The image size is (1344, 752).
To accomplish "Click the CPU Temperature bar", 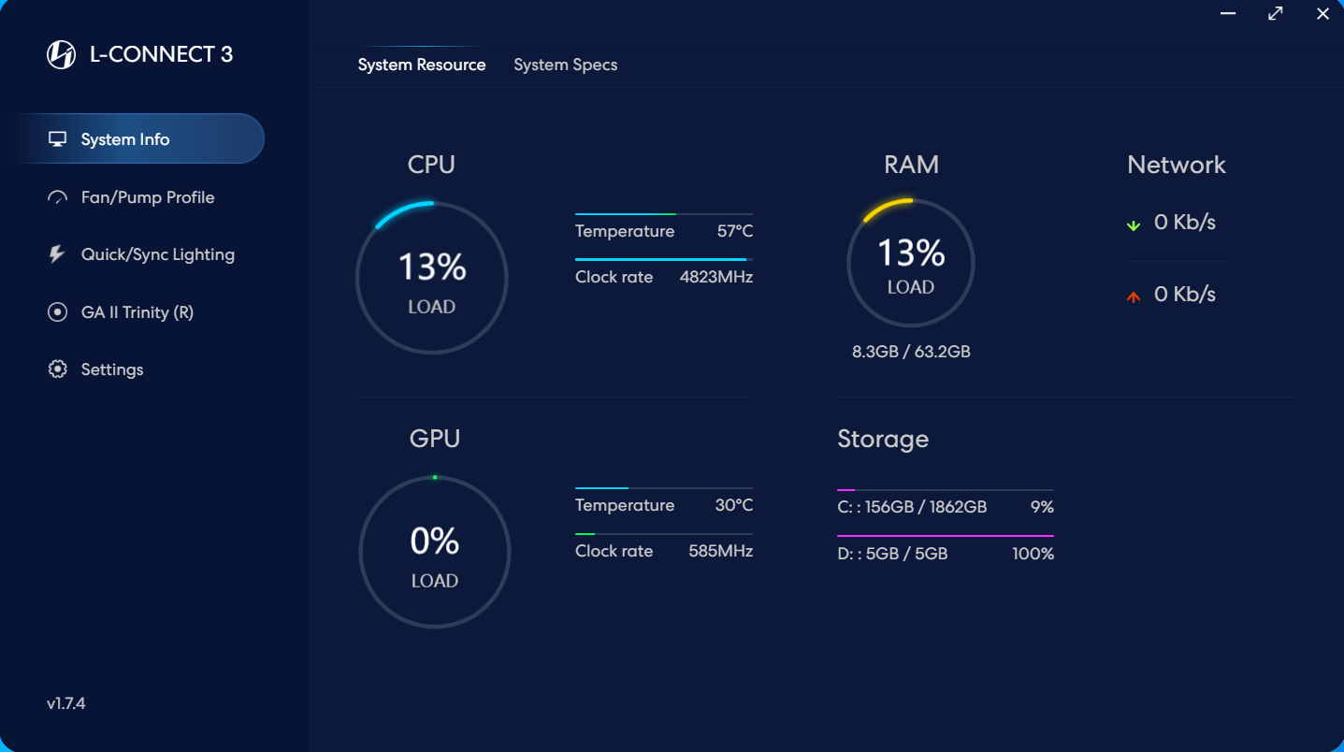I will click(663, 214).
